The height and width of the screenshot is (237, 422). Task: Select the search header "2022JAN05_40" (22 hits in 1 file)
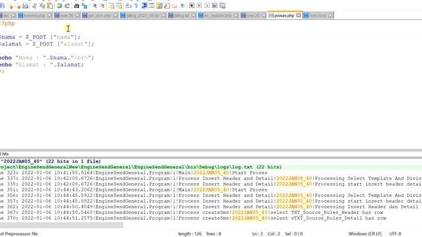click(x=51, y=161)
